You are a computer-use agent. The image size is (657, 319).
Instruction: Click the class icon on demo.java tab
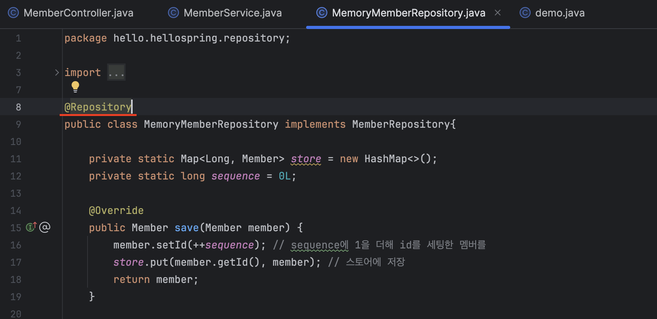pyautogui.click(x=525, y=13)
